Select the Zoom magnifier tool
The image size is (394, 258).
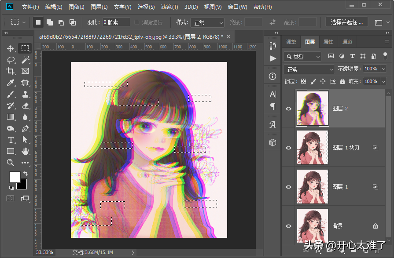pyautogui.click(x=11, y=163)
